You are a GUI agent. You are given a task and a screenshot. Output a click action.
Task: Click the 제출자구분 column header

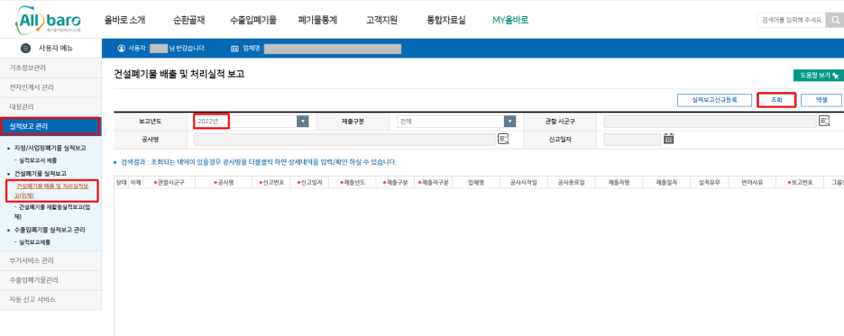[x=434, y=183]
